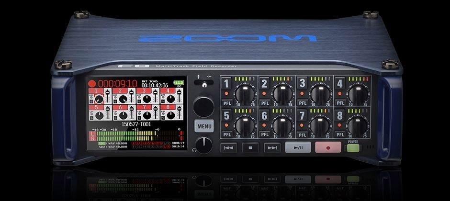The image size is (450, 201).
Task: Select the track 2 pan knob on LCD
Action: pos(123,99)
